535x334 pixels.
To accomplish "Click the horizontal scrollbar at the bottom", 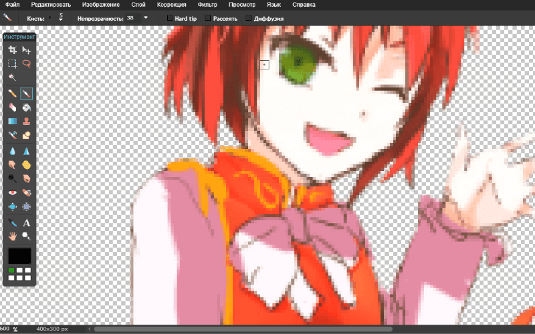I will click(241, 329).
